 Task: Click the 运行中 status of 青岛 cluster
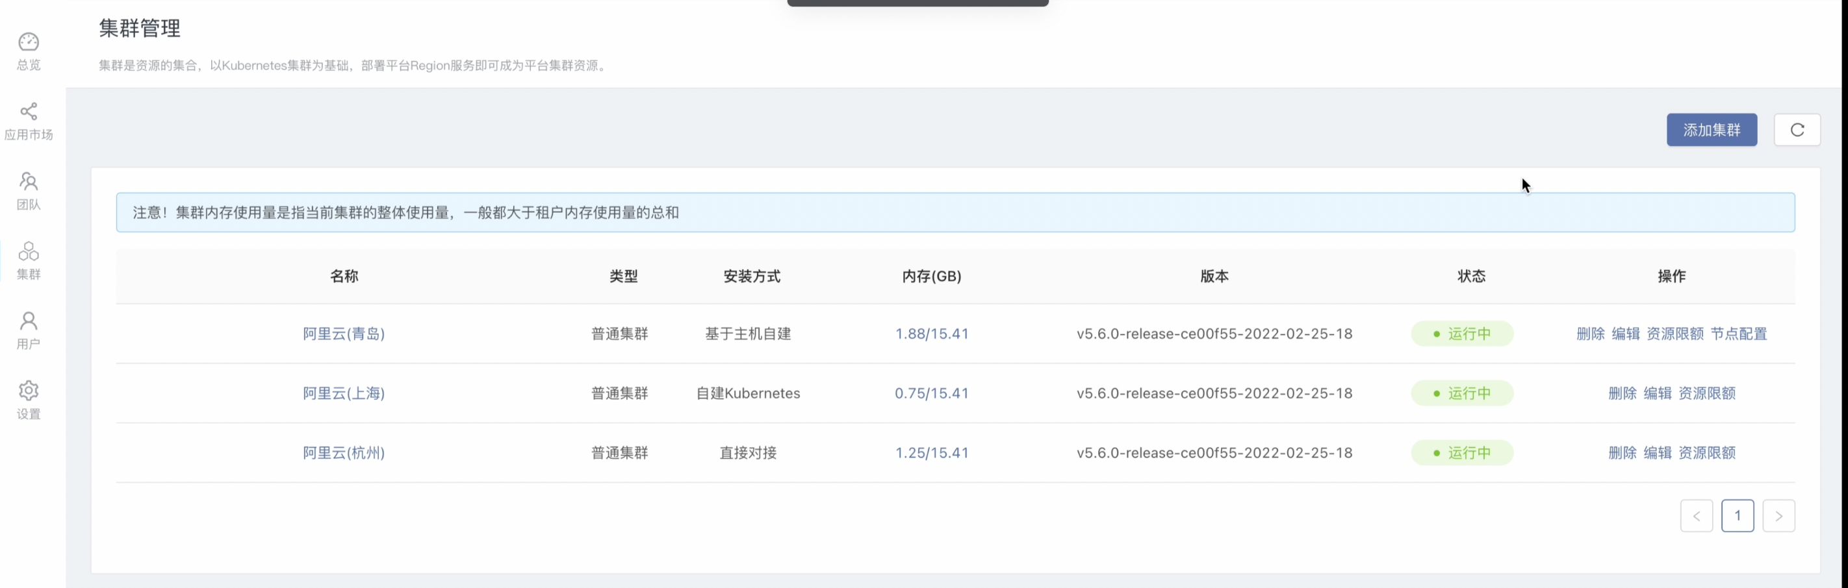[x=1462, y=334]
